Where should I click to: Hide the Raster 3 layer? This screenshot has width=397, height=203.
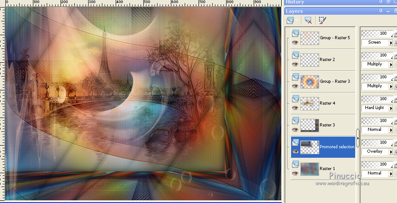295,130
